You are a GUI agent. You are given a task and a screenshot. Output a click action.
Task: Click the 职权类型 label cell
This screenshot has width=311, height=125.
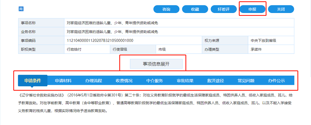click(x=41, y=49)
